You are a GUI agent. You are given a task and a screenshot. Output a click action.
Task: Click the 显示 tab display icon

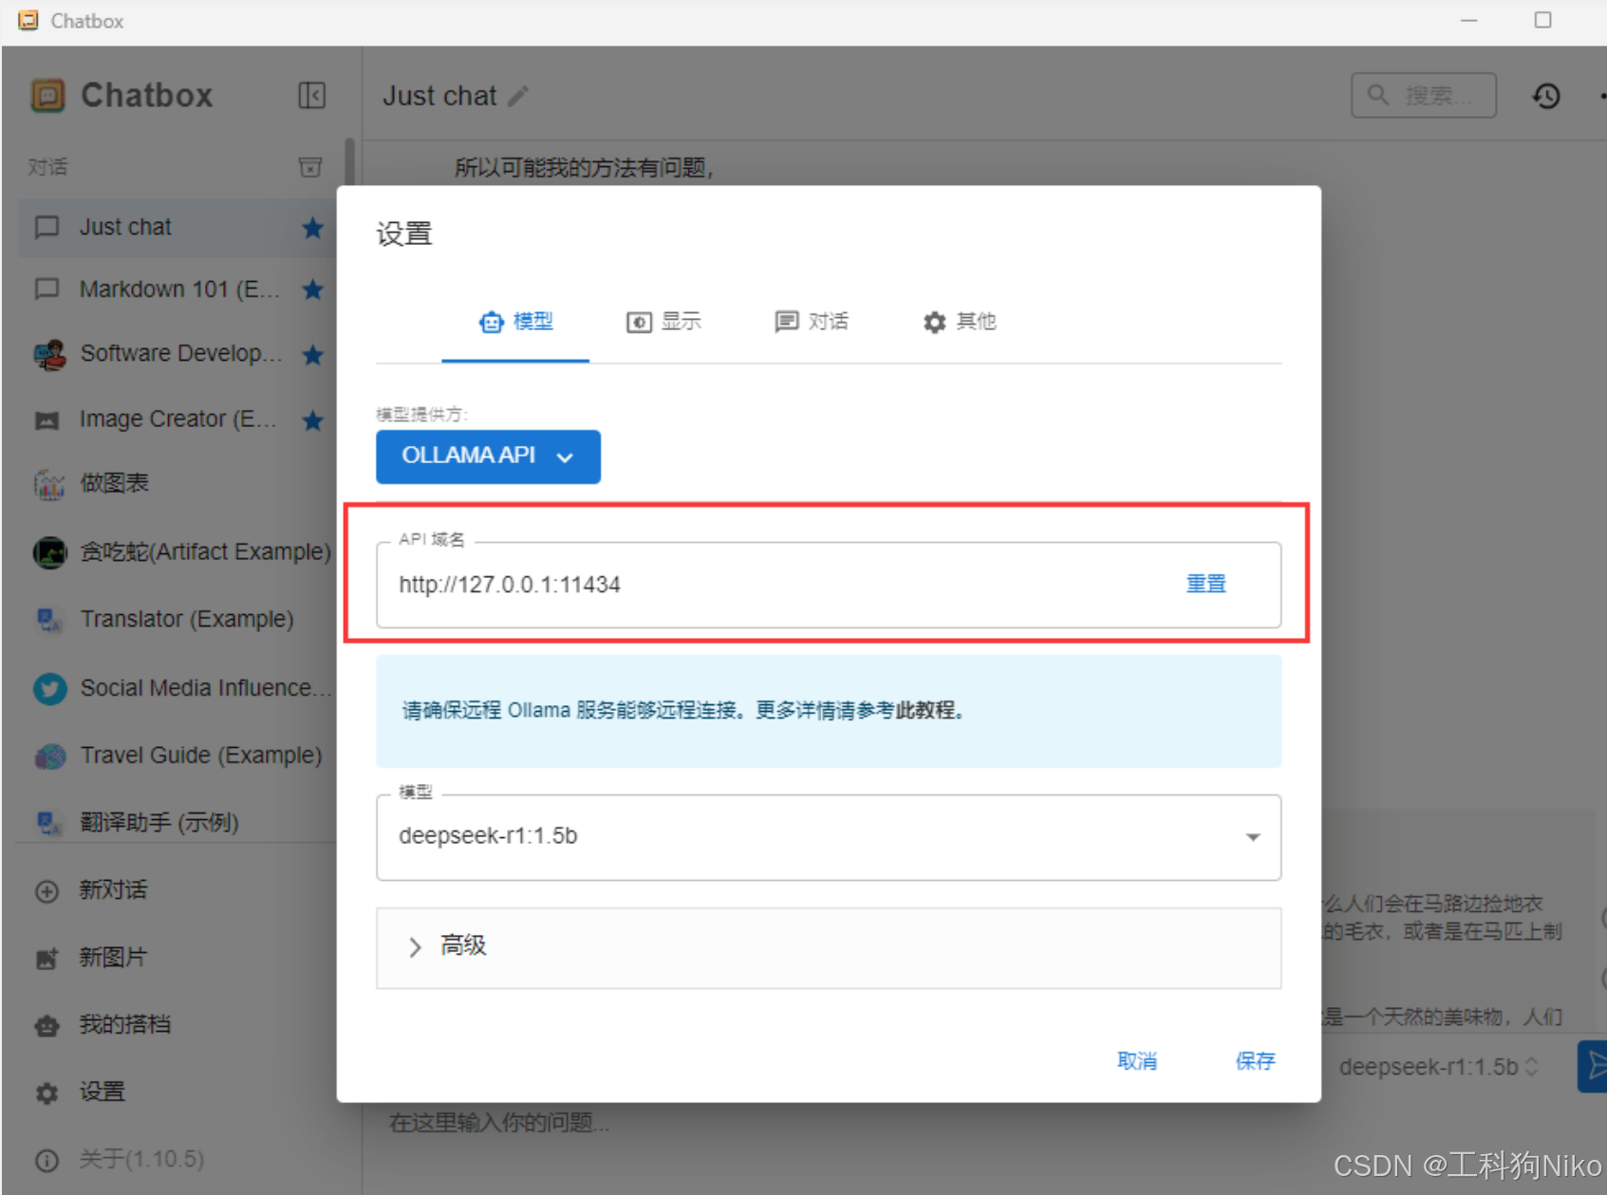coord(639,323)
